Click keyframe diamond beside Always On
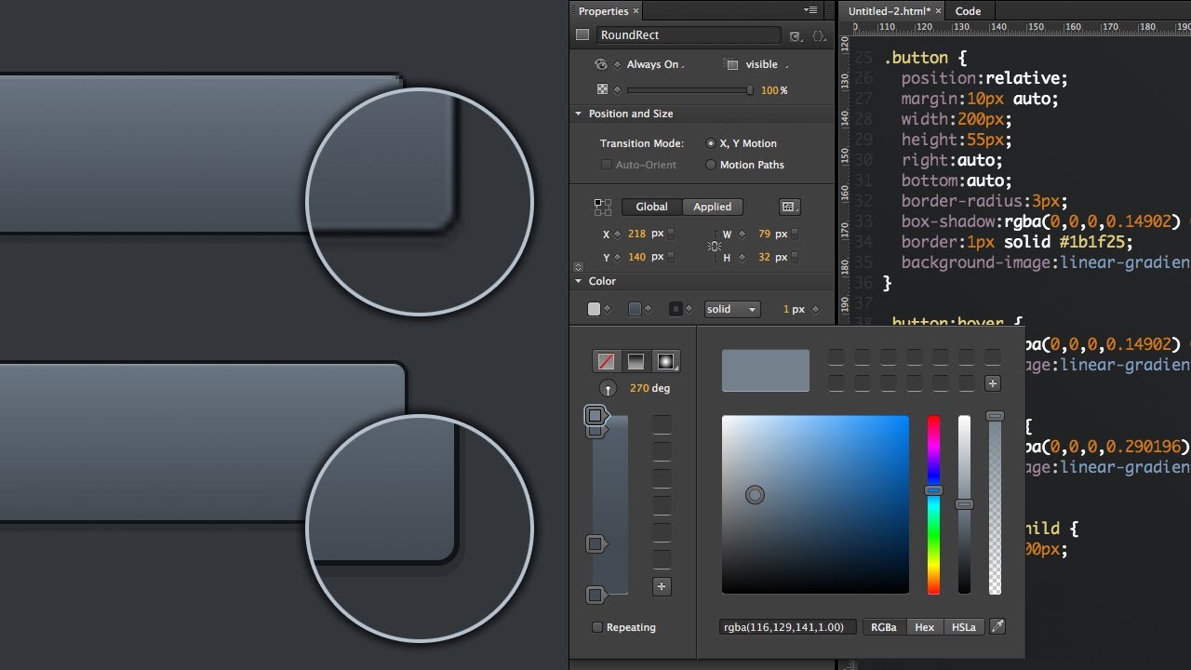The height and width of the screenshot is (670, 1191). (618, 65)
